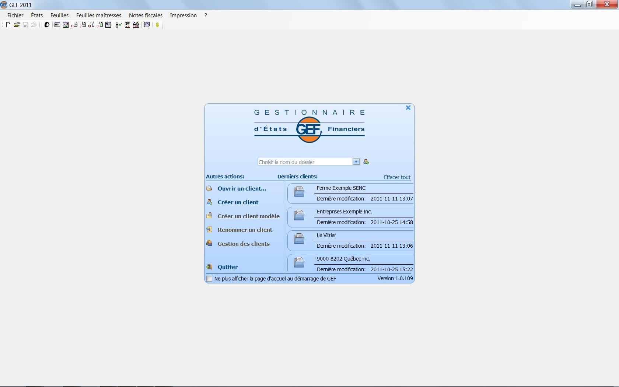Select 'Gestion des clients' action

click(244, 244)
